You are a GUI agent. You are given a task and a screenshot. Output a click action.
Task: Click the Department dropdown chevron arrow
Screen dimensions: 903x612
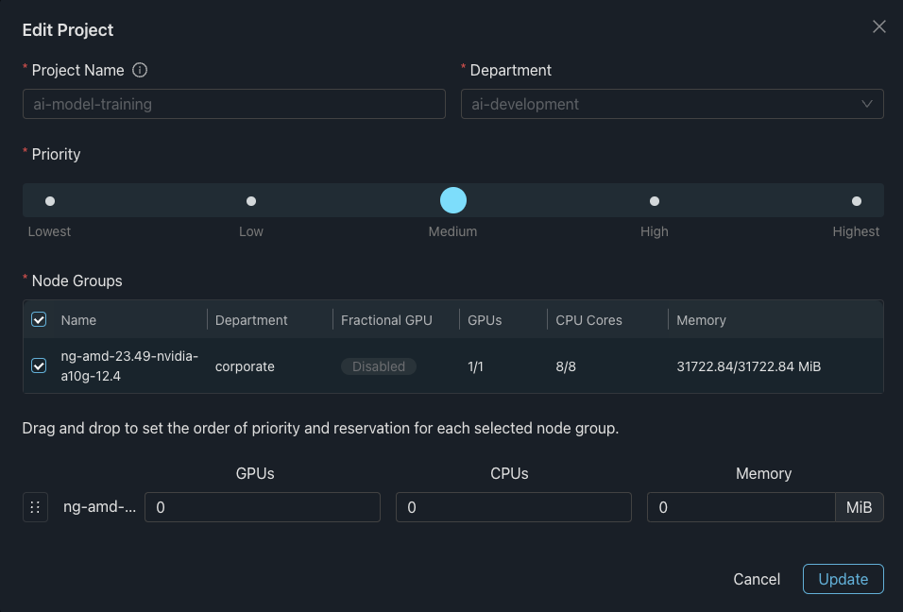tap(866, 104)
